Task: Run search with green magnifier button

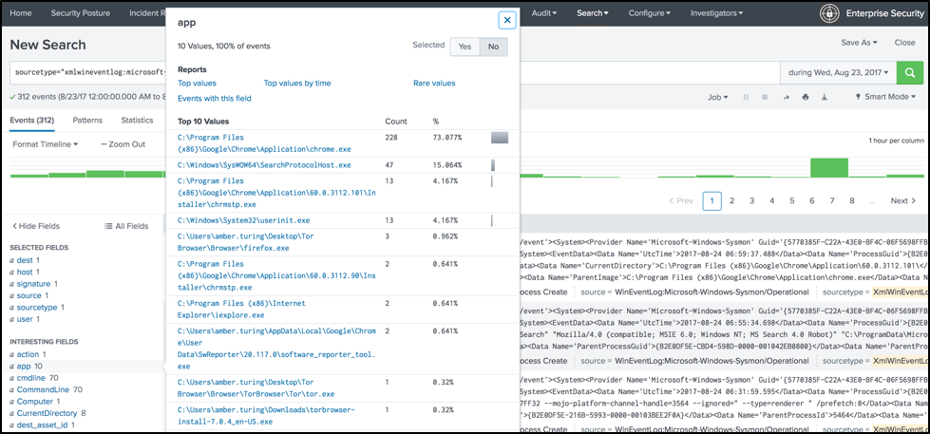Action: 908,72
